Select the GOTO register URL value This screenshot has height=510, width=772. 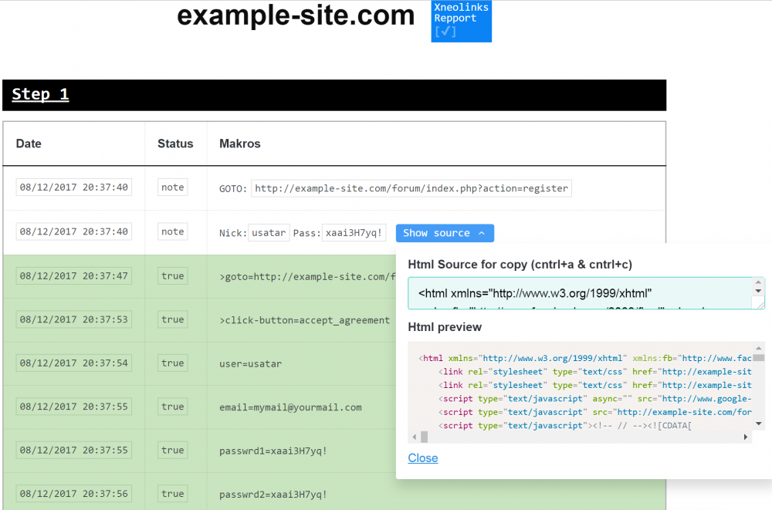[411, 188]
